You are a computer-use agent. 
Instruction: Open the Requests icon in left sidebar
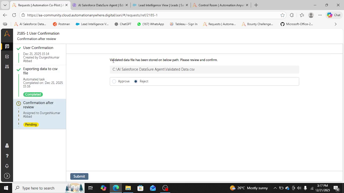pyautogui.click(x=7, y=46)
